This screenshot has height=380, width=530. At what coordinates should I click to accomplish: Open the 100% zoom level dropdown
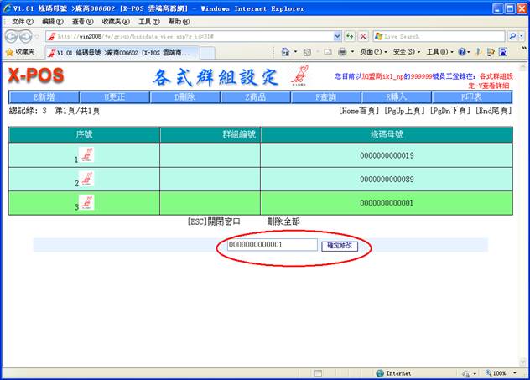click(x=502, y=372)
